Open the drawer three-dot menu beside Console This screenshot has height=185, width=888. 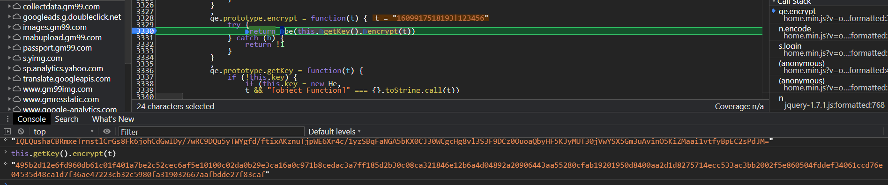(x=7, y=119)
